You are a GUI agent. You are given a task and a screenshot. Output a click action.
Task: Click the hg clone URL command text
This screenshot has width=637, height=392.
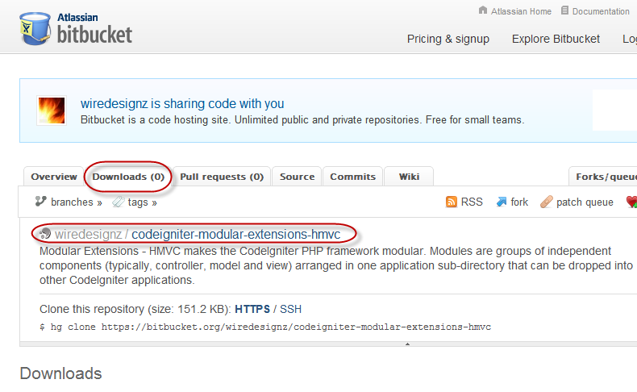(x=265, y=327)
